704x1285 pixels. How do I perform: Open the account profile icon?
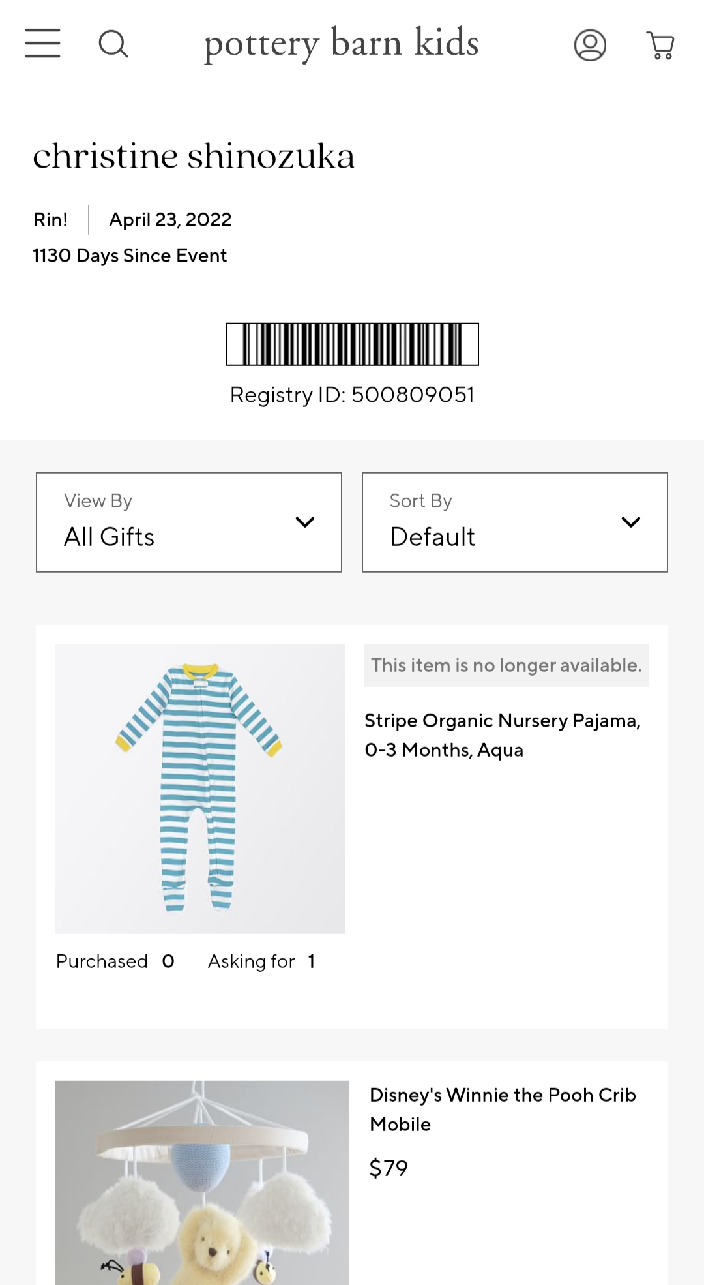click(590, 45)
